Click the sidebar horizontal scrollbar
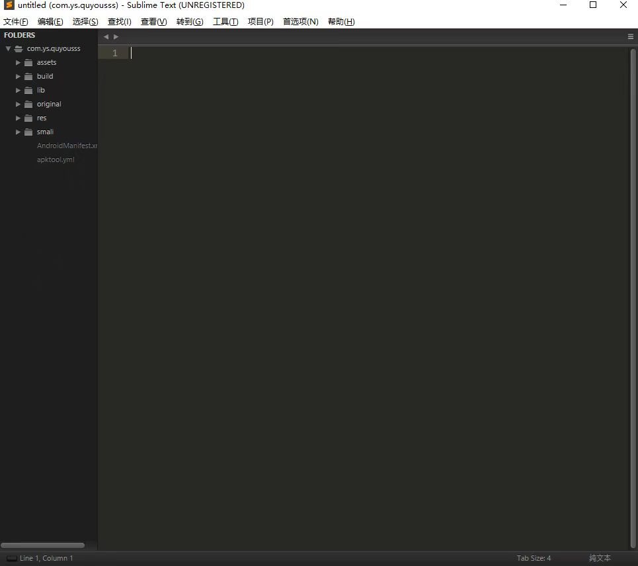Image resolution: width=638 pixels, height=566 pixels. click(43, 546)
